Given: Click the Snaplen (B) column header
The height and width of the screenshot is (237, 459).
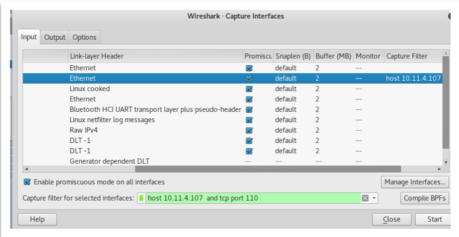Looking at the screenshot, I should [x=293, y=56].
